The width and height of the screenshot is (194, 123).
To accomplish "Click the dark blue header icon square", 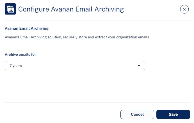I will [x=10, y=9].
